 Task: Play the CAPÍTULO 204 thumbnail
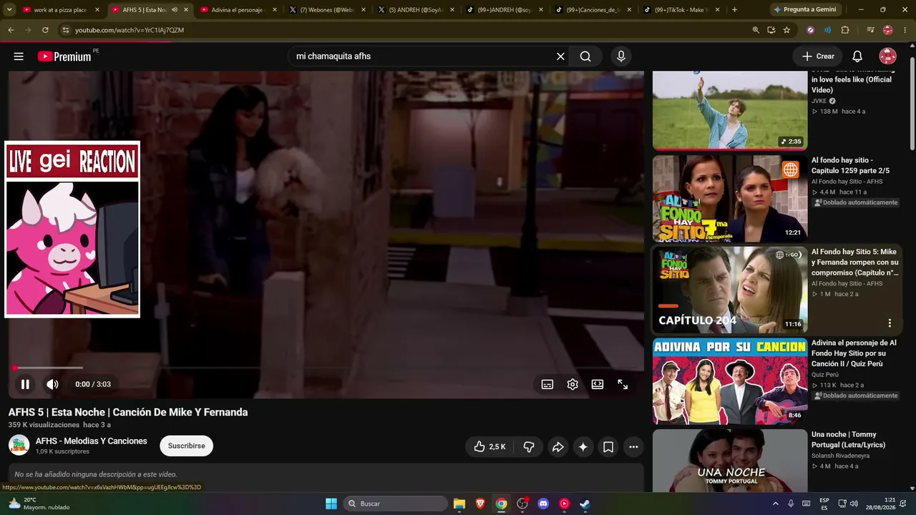click(x=730, y=290)
